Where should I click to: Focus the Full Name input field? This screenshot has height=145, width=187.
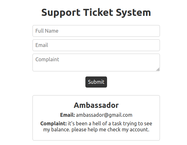[x=96, y=31]
